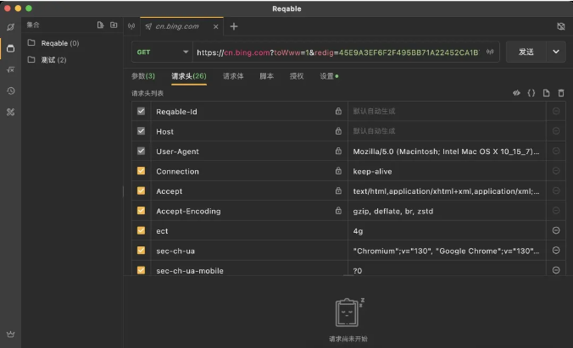Click lock icon on Host row

(x=338, y=130)
